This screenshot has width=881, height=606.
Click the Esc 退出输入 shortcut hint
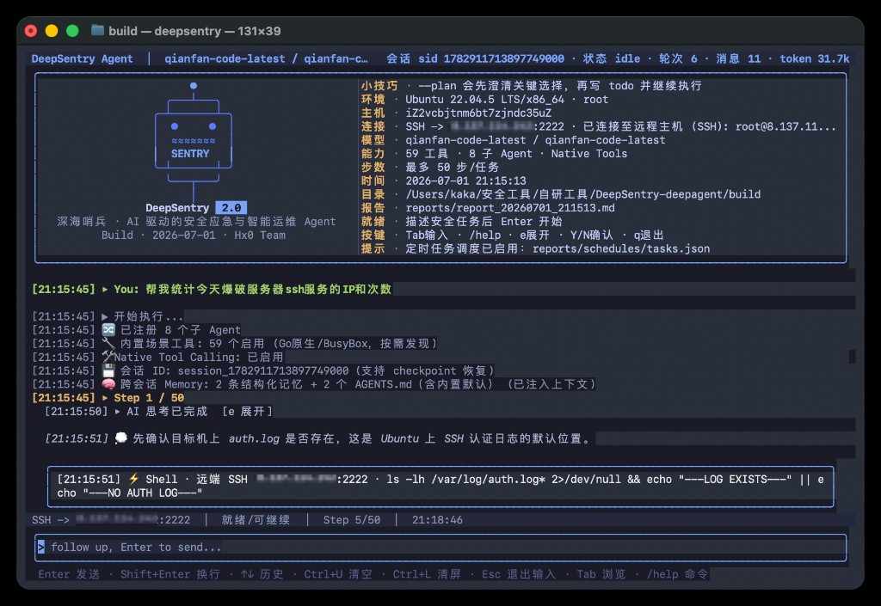(x=519, y=574)
